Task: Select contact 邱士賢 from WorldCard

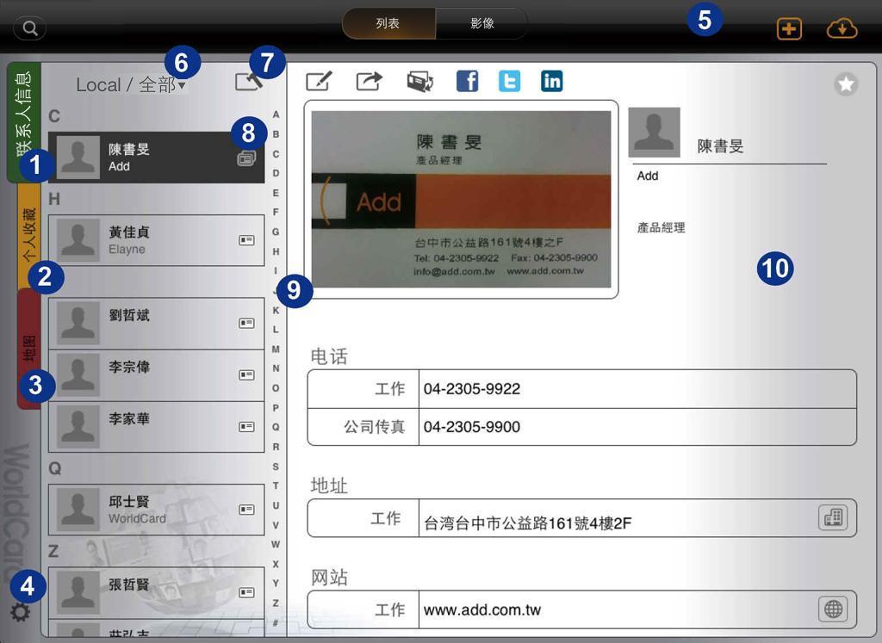Action: tap(156, 510)
